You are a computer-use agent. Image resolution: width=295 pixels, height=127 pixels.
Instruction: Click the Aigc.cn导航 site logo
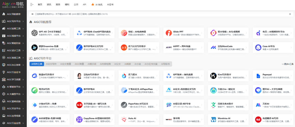click(x=13, y=5)
